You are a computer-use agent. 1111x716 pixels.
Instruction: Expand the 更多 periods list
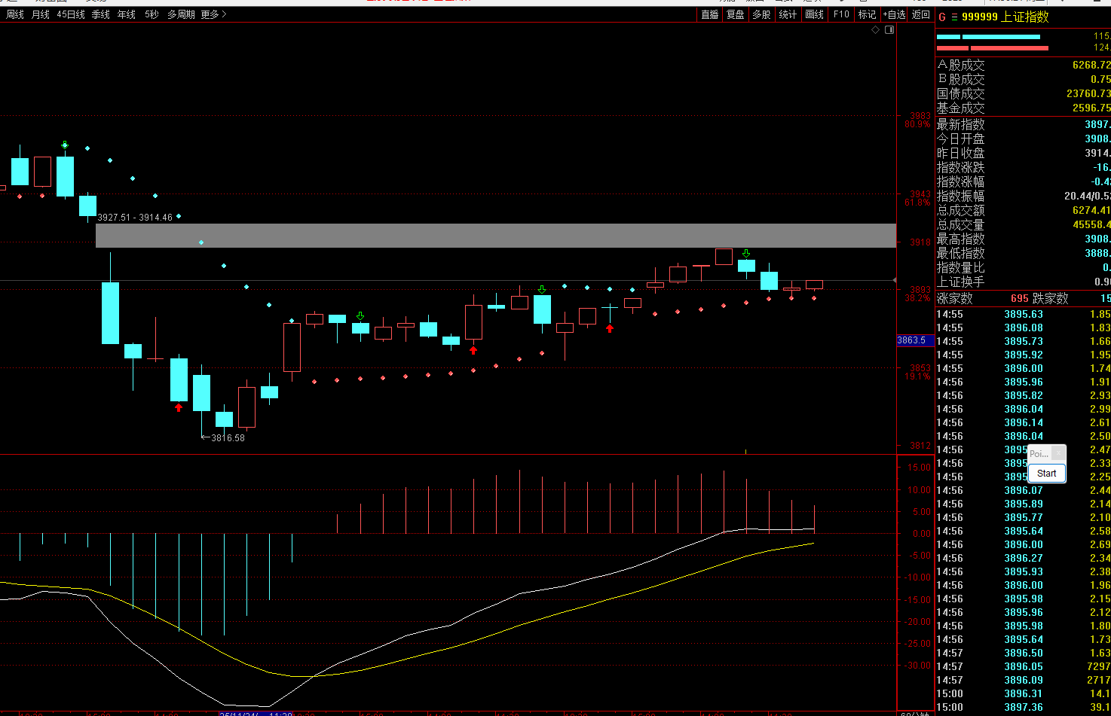[x=213, y=14]
